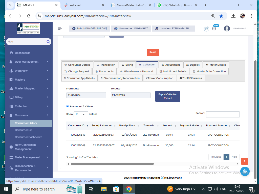Viewport: 259px width, 194px height.
Task: Select the Revenue radio button
Action: (67, 106)
